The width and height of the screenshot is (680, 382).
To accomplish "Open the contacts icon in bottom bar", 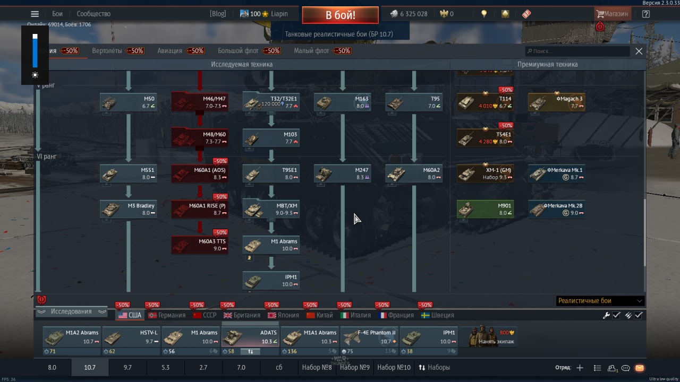I will [x=613, y=368].
